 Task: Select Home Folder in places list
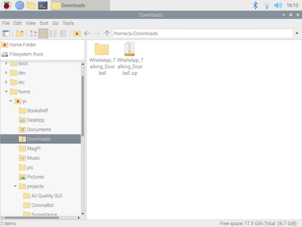point(42,45)
